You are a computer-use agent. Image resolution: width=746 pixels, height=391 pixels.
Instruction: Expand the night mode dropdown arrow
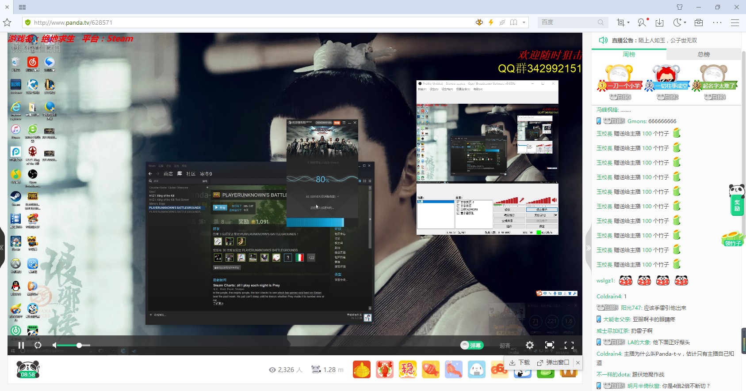685,22
